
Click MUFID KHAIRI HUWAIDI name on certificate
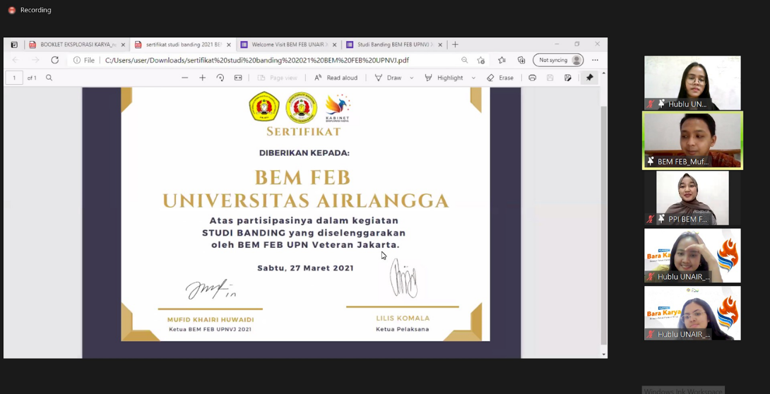(210, 320)
